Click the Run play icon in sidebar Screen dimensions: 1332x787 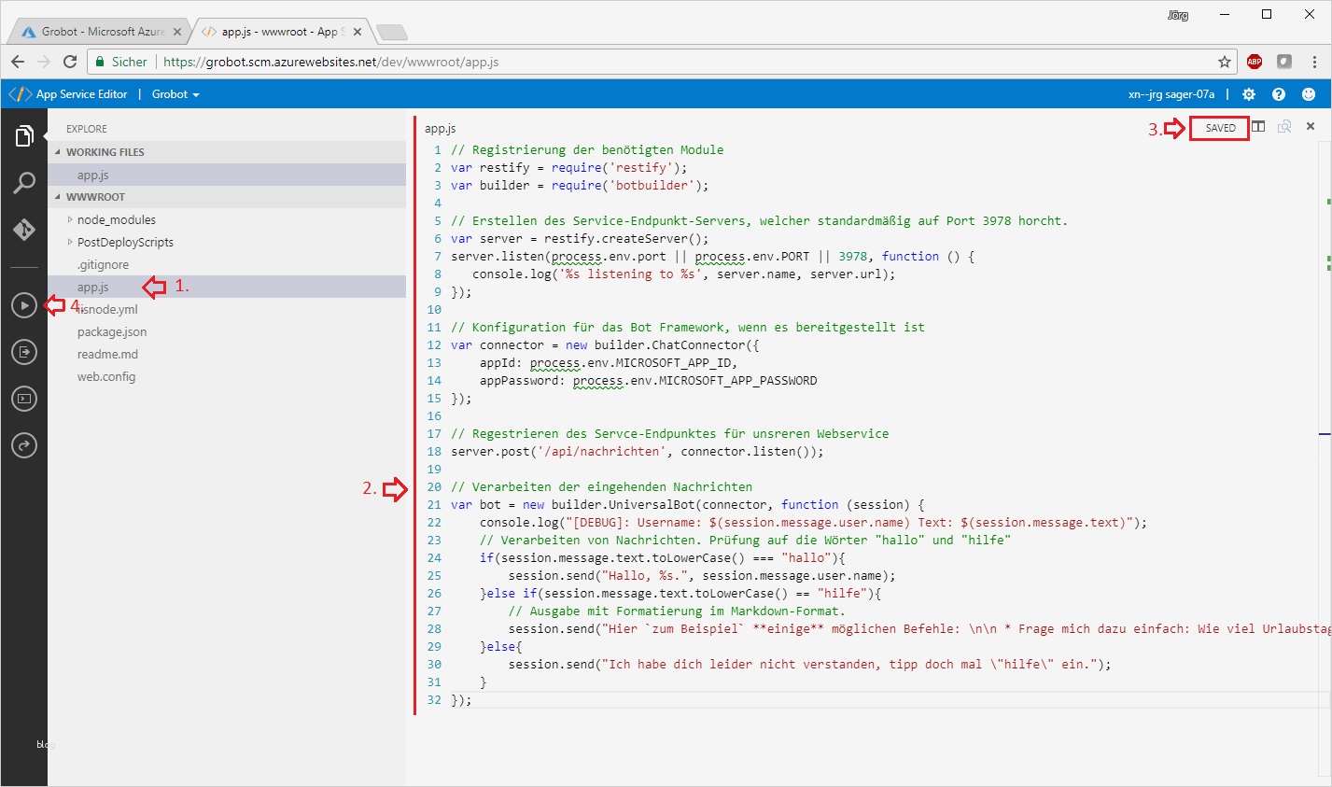click(x=24, y=305)
